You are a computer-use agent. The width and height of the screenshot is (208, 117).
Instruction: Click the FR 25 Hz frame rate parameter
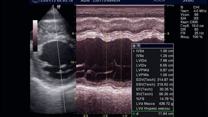(x=192, y=33)
